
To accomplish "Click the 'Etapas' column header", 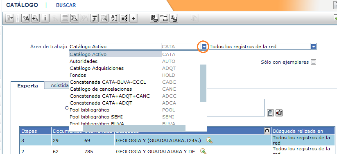I will (x=36, y=131).
